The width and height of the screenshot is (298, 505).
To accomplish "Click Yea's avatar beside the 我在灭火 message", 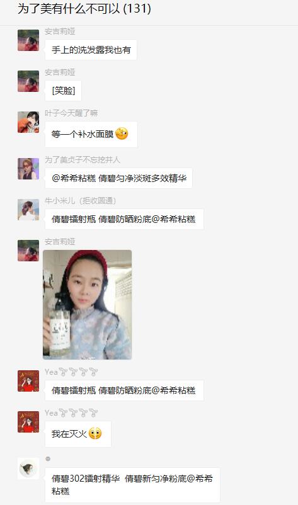I will point(28,422).
